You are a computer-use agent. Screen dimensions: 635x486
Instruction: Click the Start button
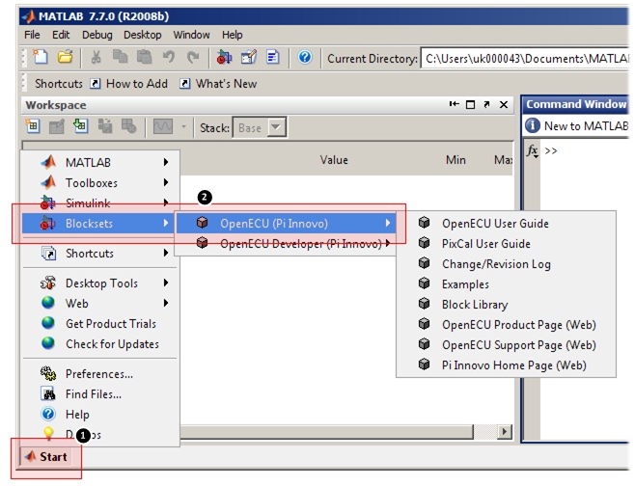point(45,457)
